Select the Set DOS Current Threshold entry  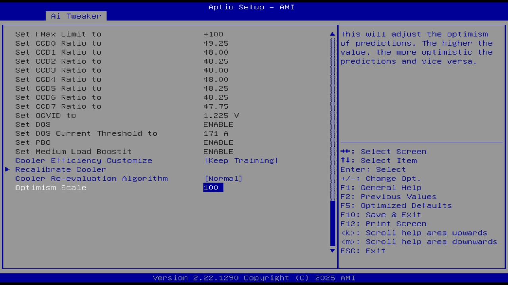(86, 133)
